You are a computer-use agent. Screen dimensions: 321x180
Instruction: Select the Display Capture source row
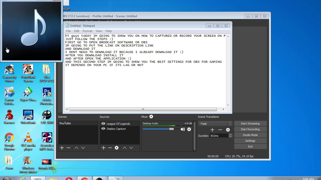point(120,129)
